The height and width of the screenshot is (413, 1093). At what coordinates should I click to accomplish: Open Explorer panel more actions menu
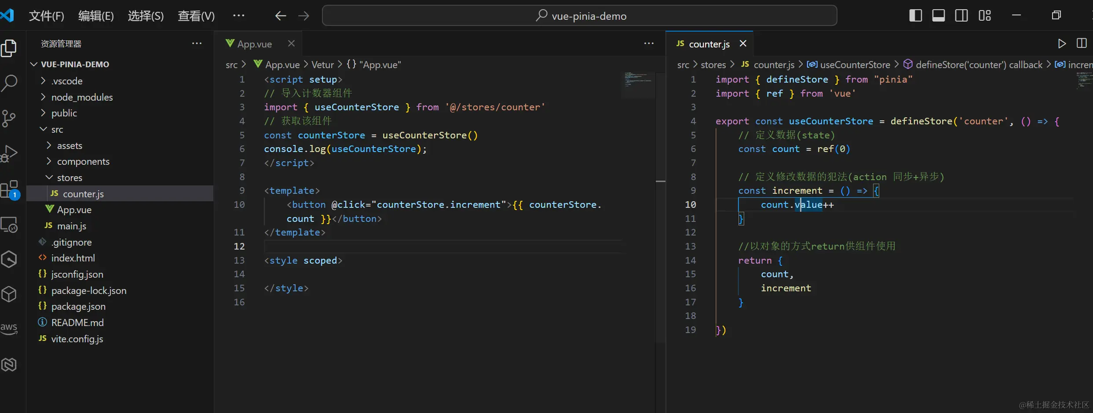click(x=197, y=43)
